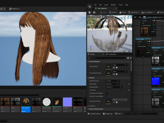The image size is (164, 123).
Task: Toggle Cast Ray Traced Shadows checkbox
Action: (107, 96)
